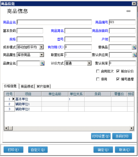Viewport: 138px width, 157px height.
Task: Click the 商品拼音码 input field
Action: (x=122, y=31)
